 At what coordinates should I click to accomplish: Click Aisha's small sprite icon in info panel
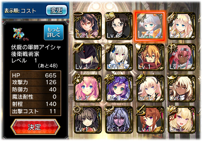coord(18,34)
